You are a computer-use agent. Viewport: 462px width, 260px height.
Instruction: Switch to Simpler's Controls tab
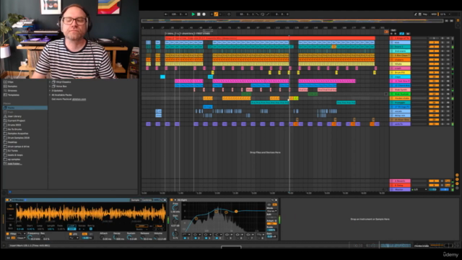(147, 200)
